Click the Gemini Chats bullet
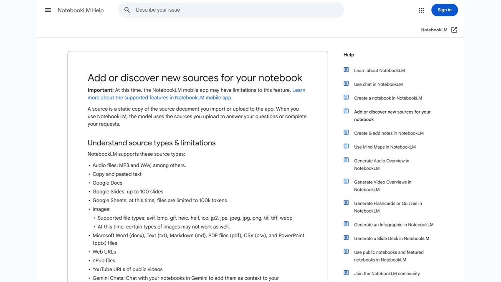This screenshot has height=282, width=501. click(186, 278)
